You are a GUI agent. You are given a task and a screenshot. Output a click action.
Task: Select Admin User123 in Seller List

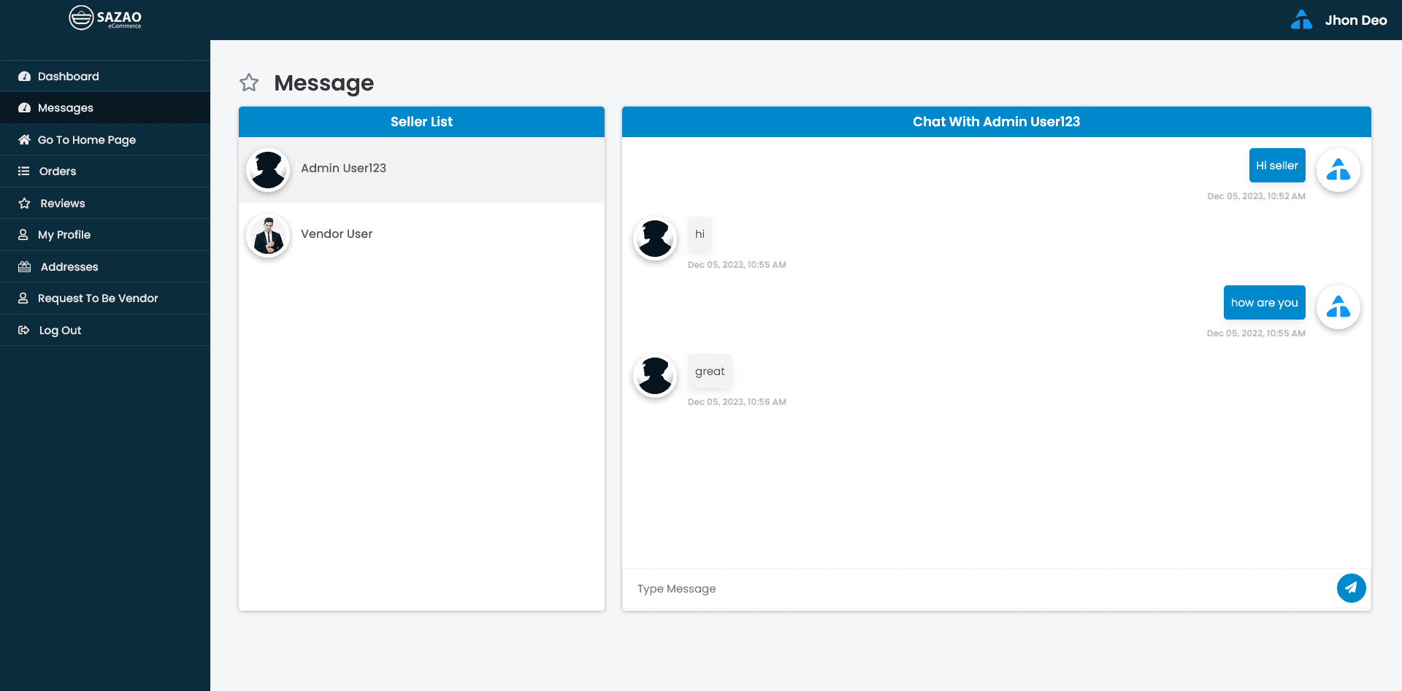pos(343,169)
